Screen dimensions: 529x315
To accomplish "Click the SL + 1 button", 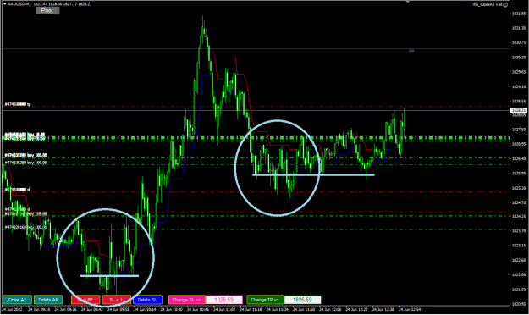I will tap(117, 300).
